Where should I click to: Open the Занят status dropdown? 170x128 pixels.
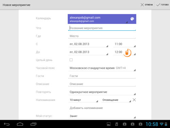tap(102, 116)
